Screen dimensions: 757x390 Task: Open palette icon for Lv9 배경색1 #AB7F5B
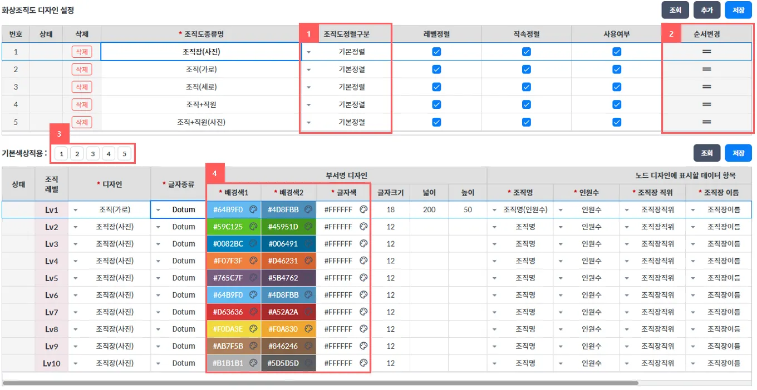(253, 346)
